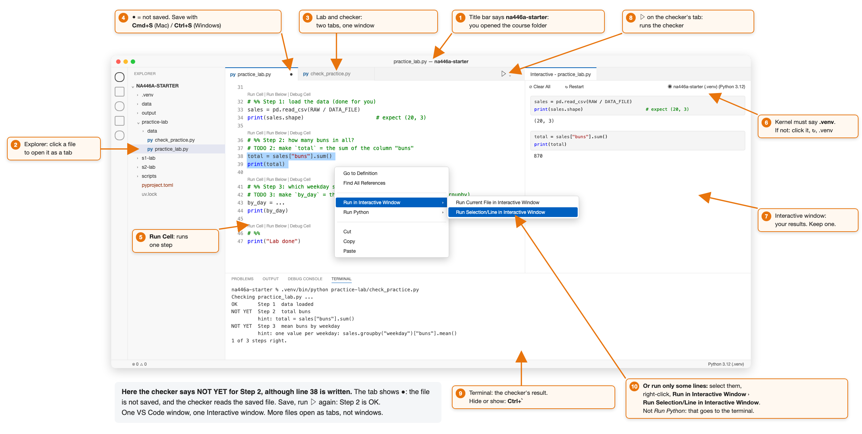This screenshot has width=862, height=434.
Task: Open the Run Python submenu entry
Action: (391, 212)
